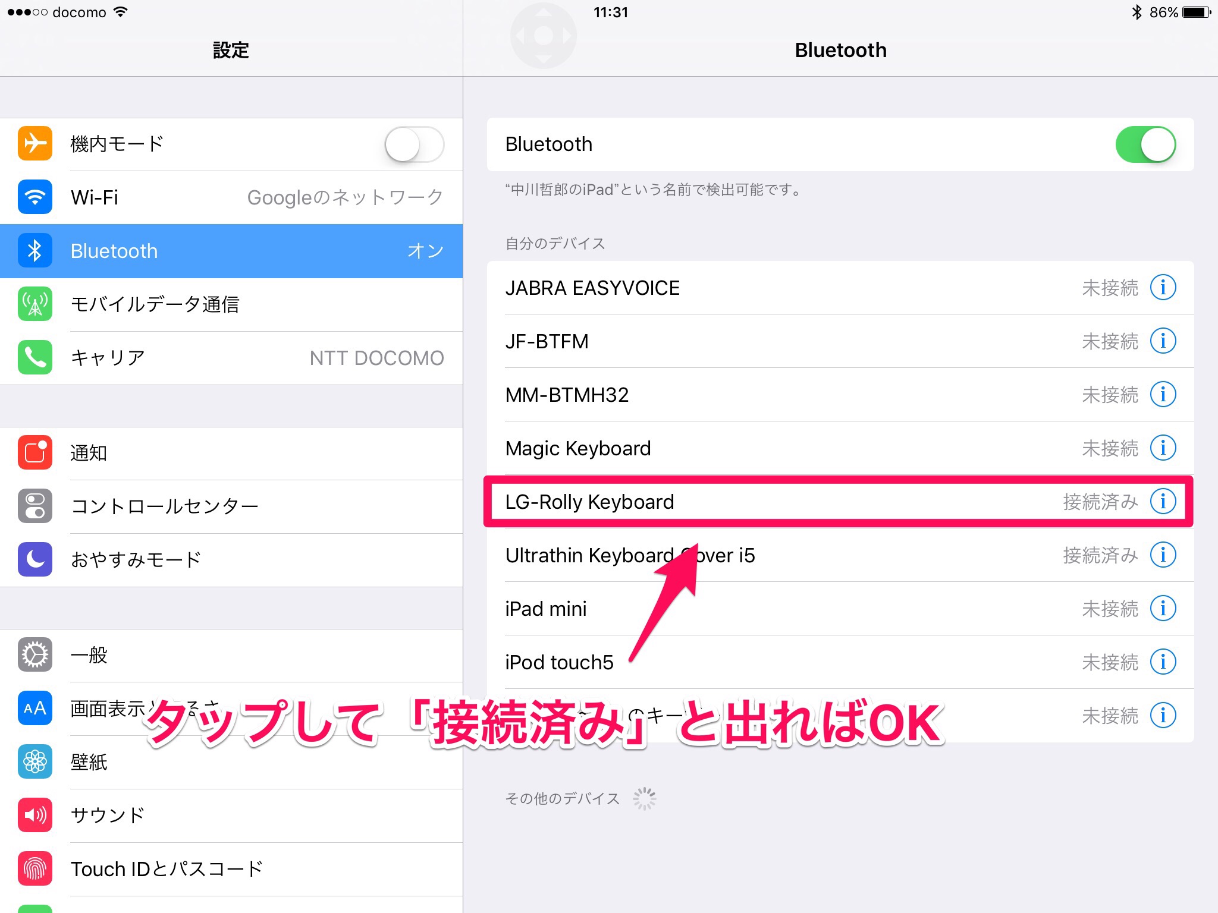Show MM-BTMH32 device info
The image size is (1218, 913).
1163,395
